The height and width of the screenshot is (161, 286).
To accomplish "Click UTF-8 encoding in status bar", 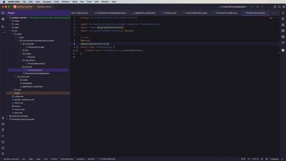I will coord(255,159).
